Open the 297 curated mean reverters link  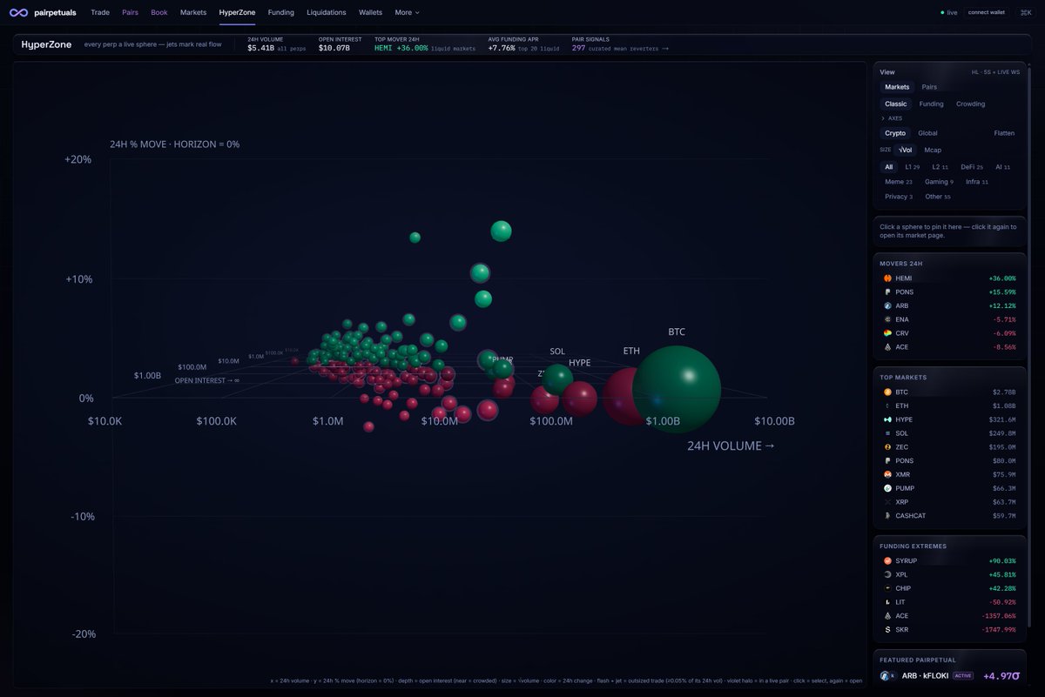click(620, 49)
